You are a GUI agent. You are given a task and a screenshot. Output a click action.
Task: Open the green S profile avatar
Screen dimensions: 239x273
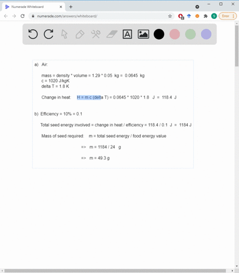coord(214,16)
